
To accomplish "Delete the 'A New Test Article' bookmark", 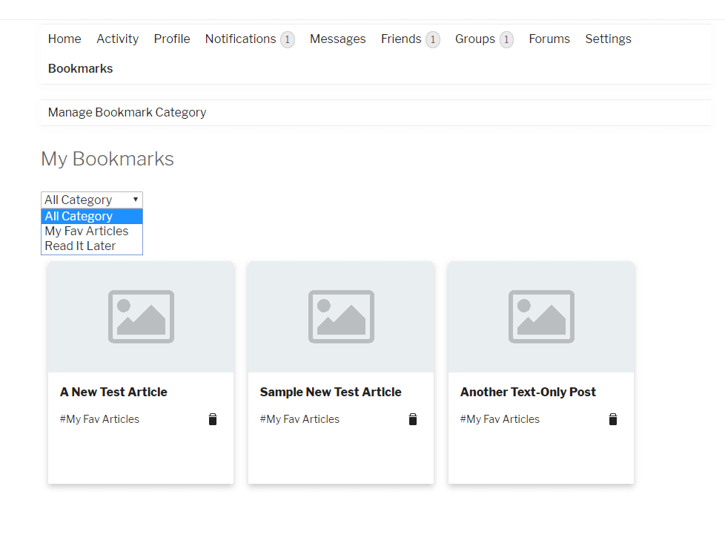I will [x=213, y=419].
